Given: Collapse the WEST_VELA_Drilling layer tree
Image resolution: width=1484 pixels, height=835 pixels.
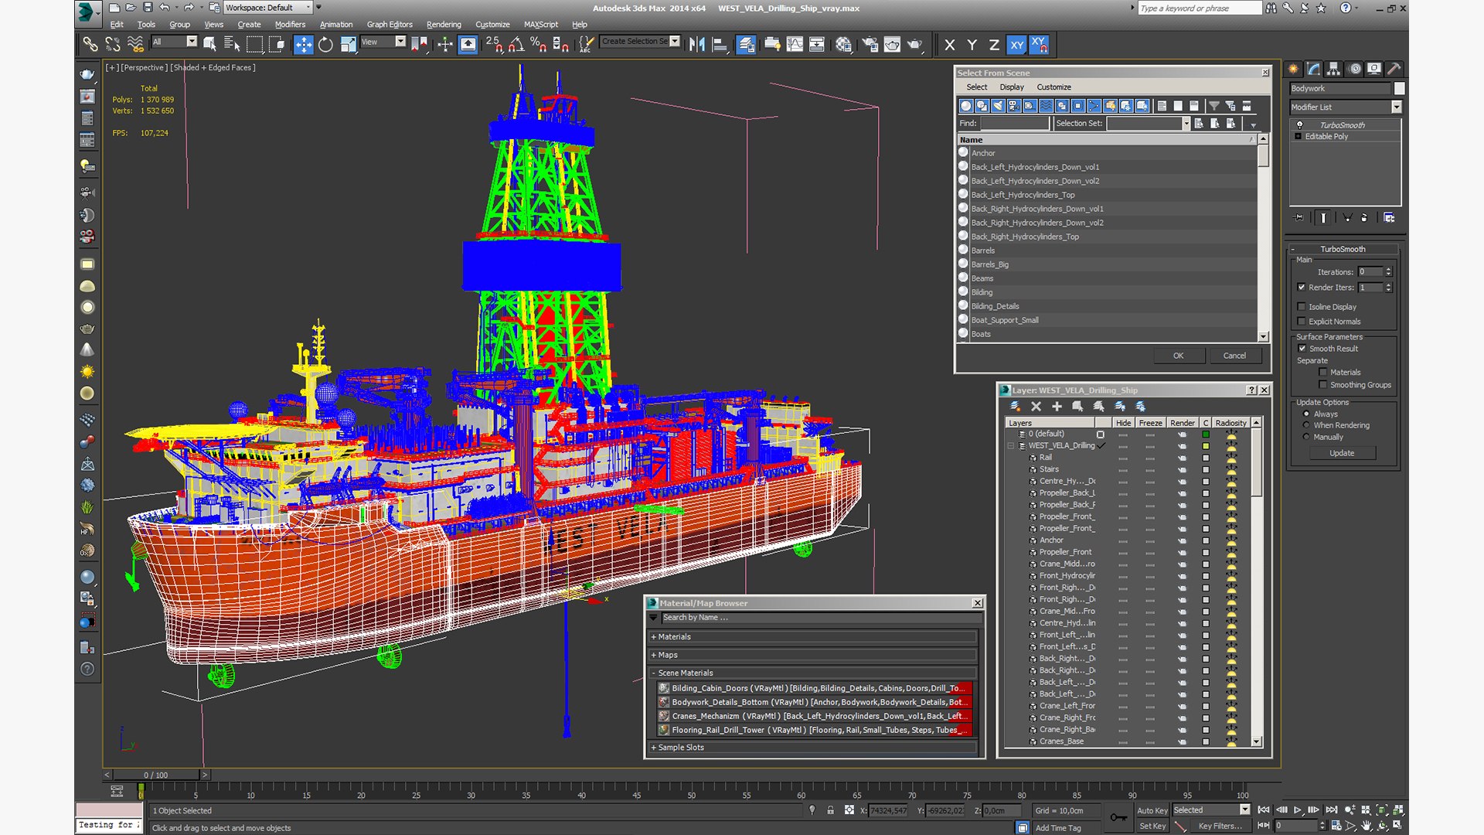Looking at the screenshot, I should 1010,445.
